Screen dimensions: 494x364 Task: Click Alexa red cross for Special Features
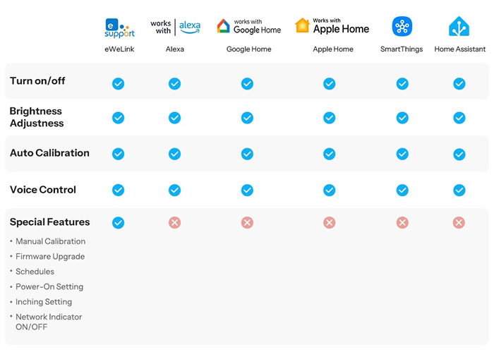click(x=174, y=223)
